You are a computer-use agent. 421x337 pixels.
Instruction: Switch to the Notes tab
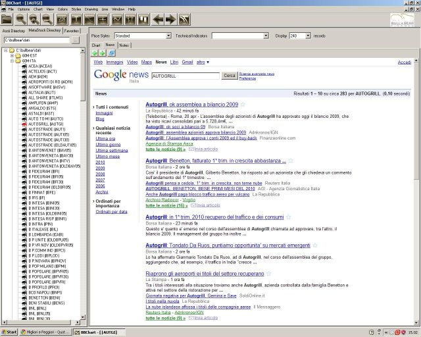click(124, 45)
